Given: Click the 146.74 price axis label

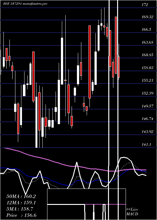Looking at the screenshot, I should 147,119.
